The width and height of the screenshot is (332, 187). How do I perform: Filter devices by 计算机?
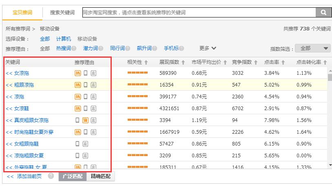64,39
